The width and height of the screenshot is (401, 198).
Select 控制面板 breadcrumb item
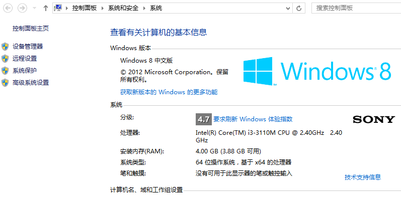pos(85,8)
